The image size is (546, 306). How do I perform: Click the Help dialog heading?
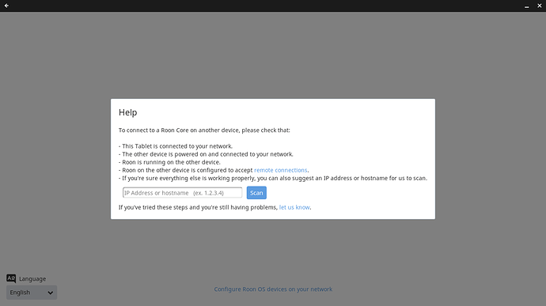(127, 112)
